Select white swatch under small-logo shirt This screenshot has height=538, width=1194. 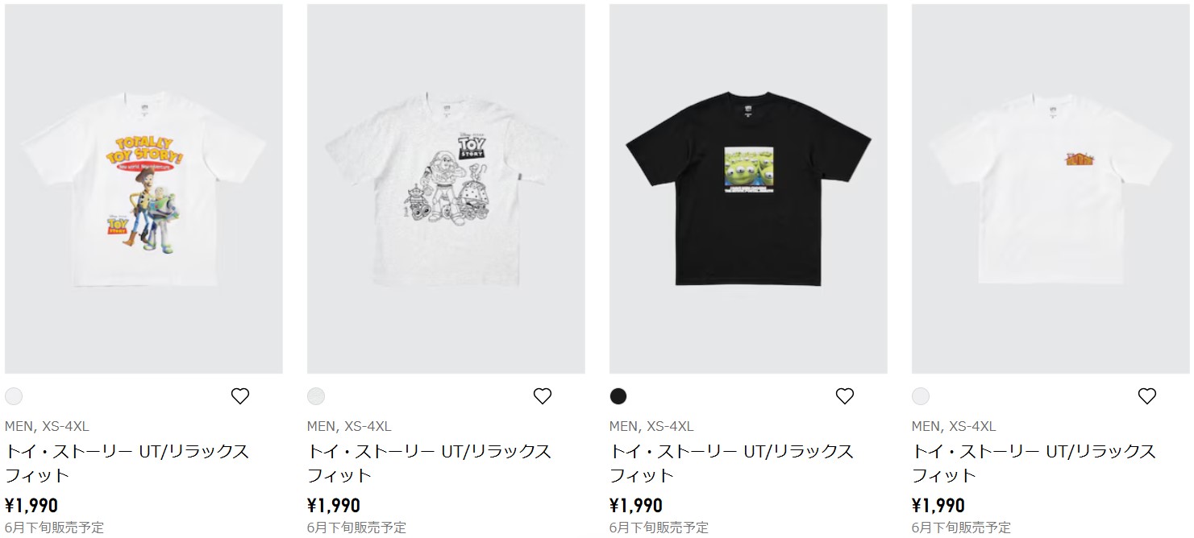pos(921,396)
